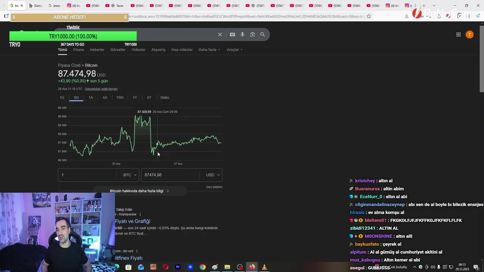Image resolution: width=484 pixels, height=272 pixels.
Task: Open Google Chrome from the taskbar
Action: click(x=203, y=267)
